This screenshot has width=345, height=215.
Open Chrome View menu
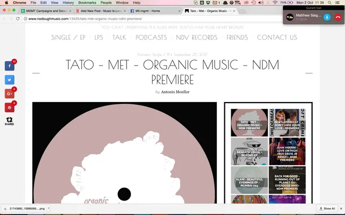[x=54, y=3]
